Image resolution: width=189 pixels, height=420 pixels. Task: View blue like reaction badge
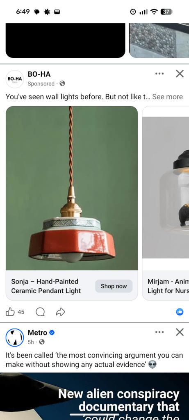180,312
